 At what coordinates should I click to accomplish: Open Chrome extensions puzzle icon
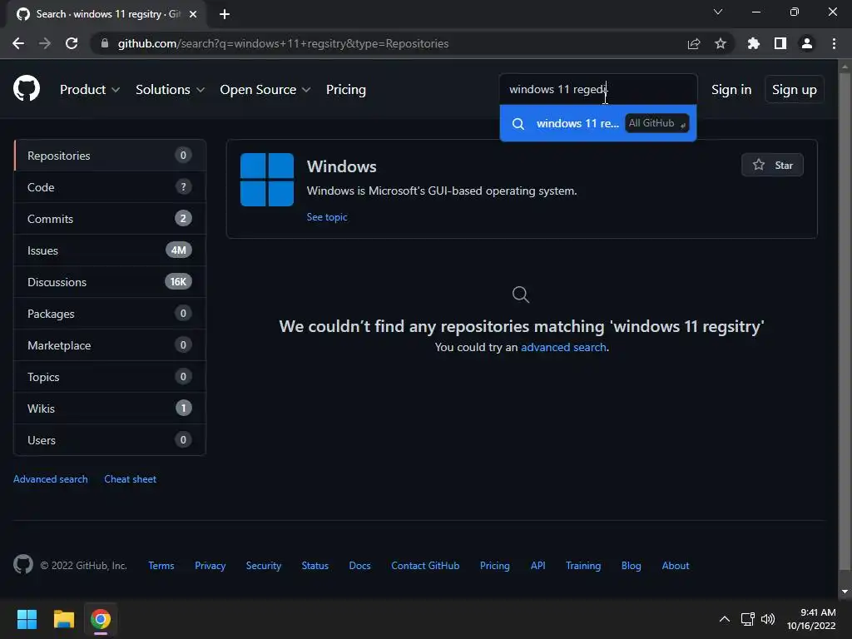[753, 43]
